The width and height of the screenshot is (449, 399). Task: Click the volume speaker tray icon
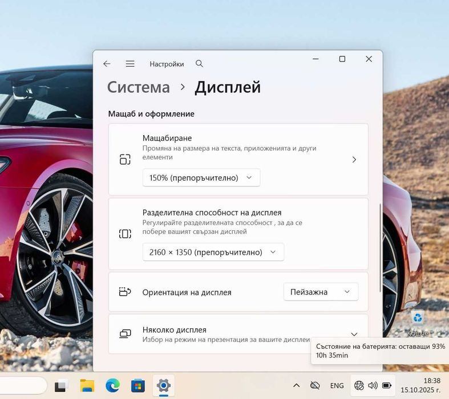[373, 385]
